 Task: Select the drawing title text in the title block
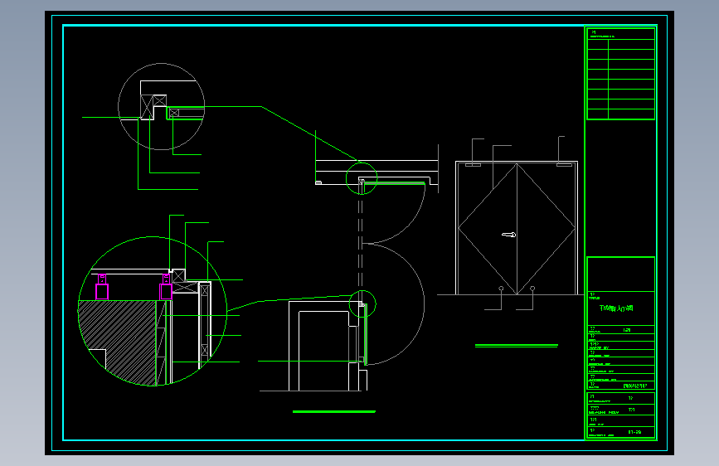pos(616,308)
